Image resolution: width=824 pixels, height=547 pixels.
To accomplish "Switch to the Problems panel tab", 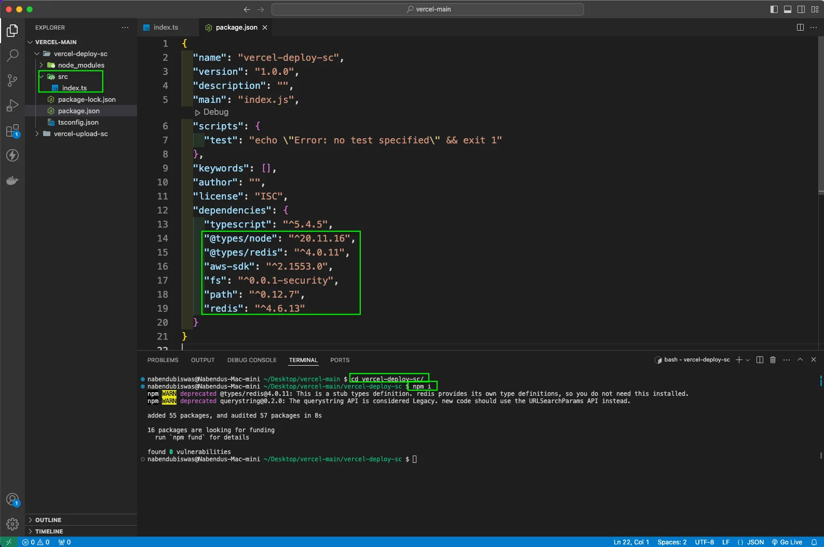I will pos(163,360).
